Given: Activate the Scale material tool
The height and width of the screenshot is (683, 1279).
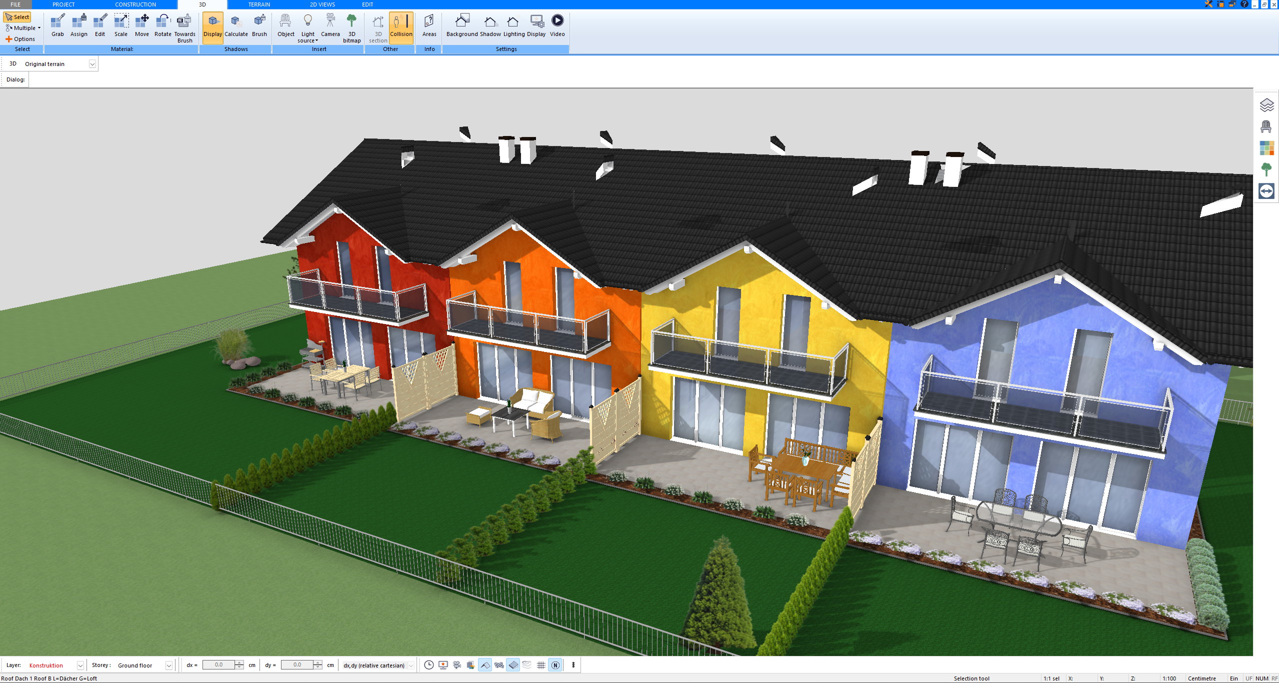Looking at the screenshot, I should pyautogui.click(x=121, y=26).
